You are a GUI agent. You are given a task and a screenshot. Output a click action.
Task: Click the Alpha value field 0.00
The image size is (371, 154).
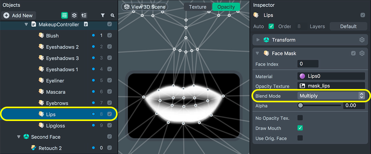[354, 106]
